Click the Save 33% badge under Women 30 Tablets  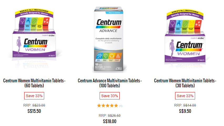click(185, 96)
